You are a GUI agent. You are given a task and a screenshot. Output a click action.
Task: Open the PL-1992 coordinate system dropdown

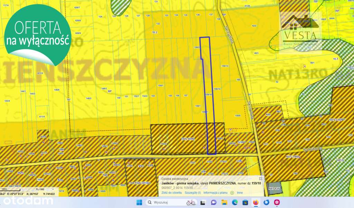pos(44,189)
